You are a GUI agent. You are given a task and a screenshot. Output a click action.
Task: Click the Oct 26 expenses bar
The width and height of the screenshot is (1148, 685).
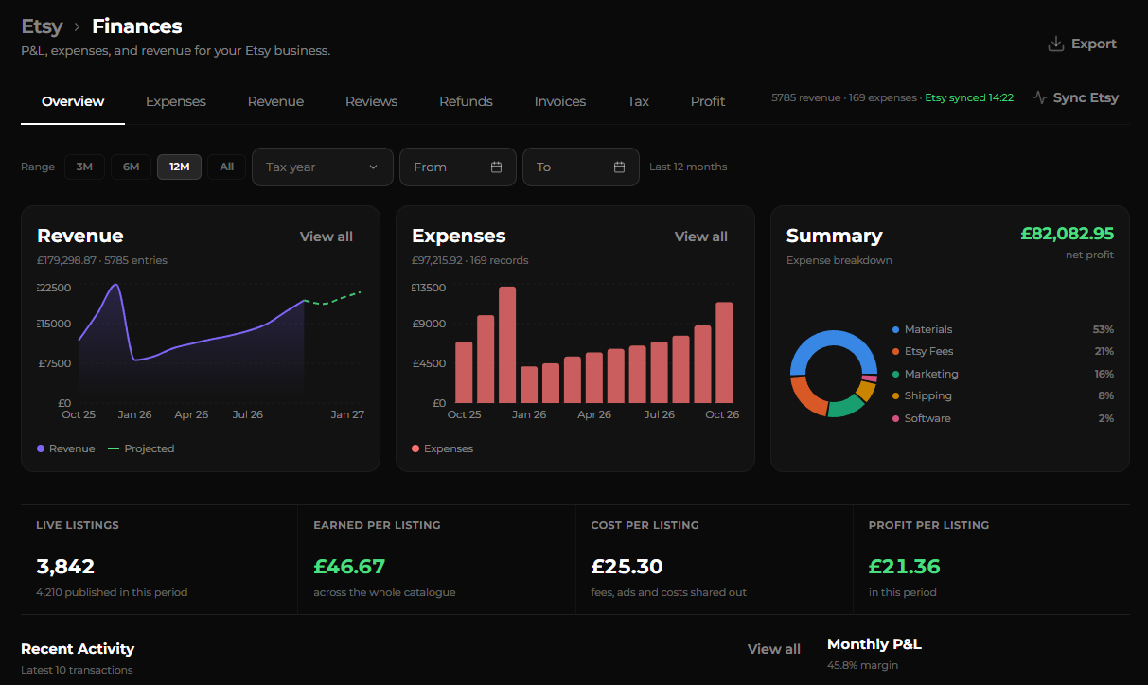pyautogui.click(x=724, y=352)
